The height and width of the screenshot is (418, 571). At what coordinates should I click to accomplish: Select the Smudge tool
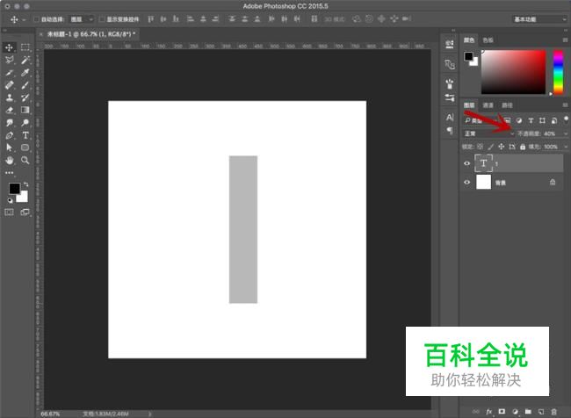click(9, 123)
